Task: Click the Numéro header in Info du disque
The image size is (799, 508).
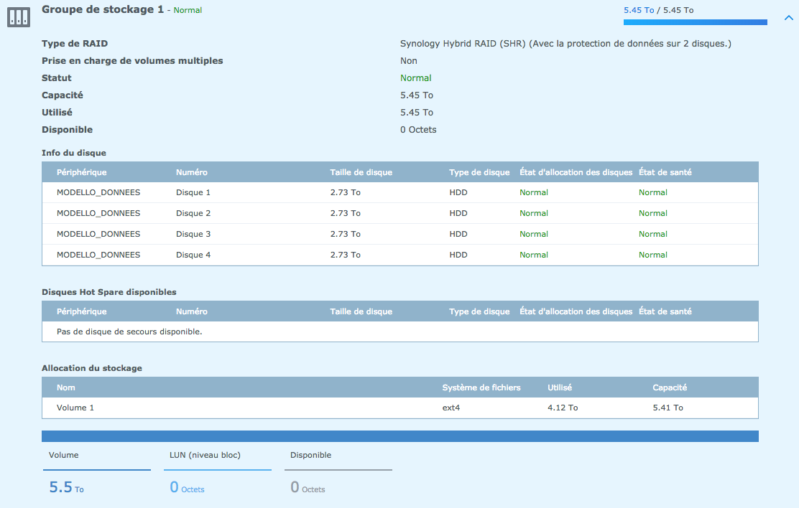Action: 192,172
